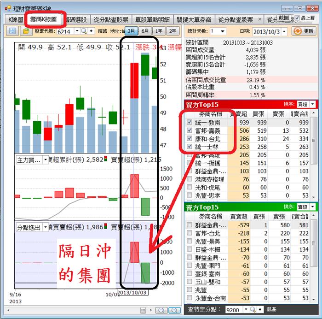Check the 富邦-台北 seller checkbox

tap(190, 233)
